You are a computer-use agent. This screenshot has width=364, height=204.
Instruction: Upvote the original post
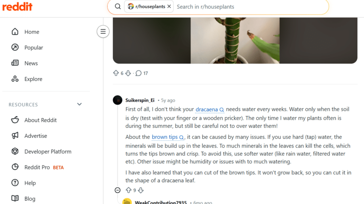pyautogui.click(x=116, y=73)
